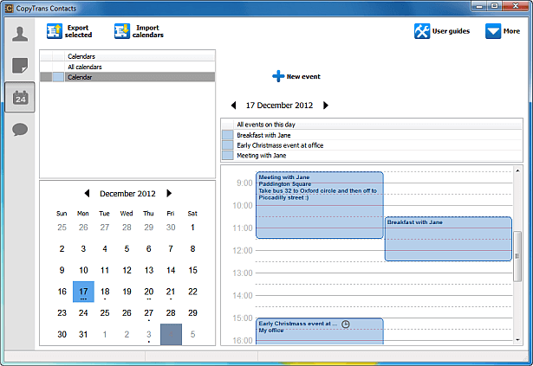Select Early Christmass event at office row
Image resolution: width=533 pixels, height=366 pixels.
(x=372, y=145)
